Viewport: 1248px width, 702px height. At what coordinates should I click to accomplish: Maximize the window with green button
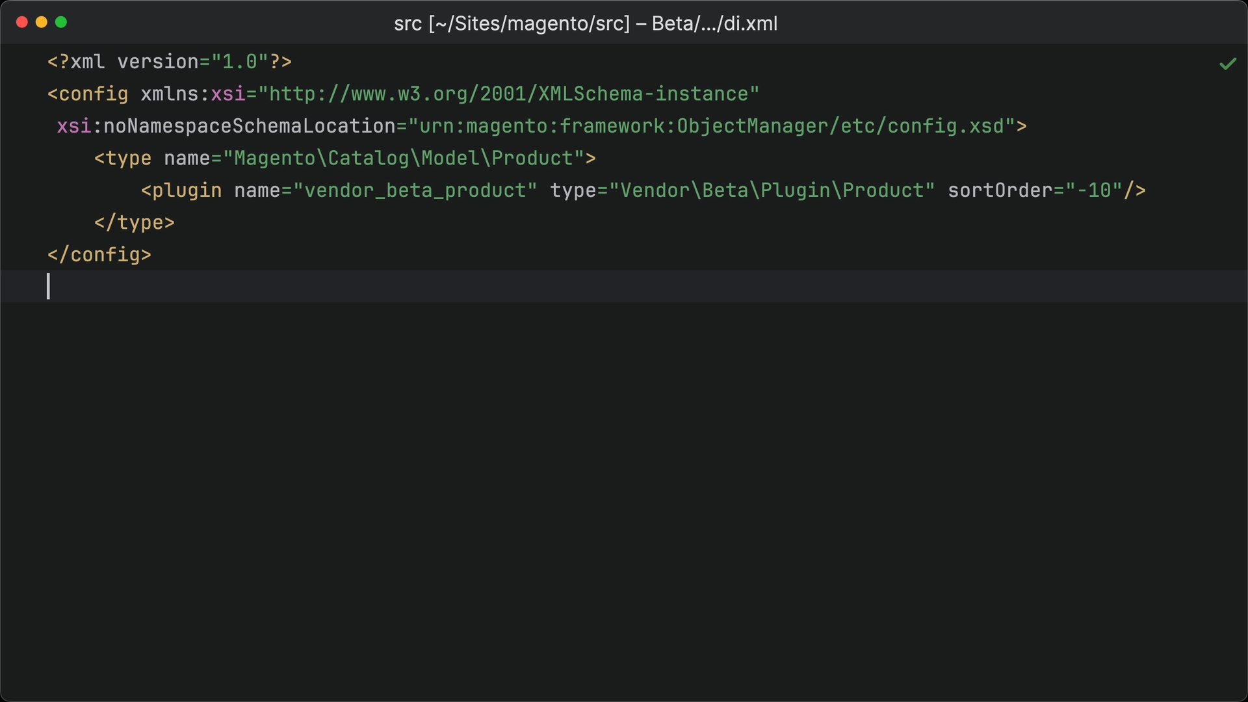(61, 22)
